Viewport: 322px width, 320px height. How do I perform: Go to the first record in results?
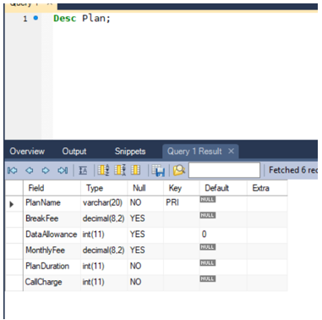[x=13, y=170]
